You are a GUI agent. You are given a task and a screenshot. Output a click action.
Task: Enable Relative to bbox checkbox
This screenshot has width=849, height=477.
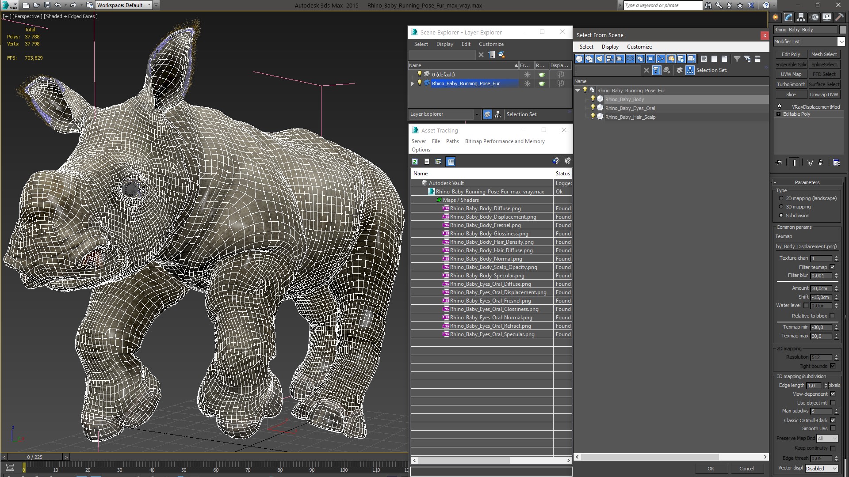pos(833,316)
